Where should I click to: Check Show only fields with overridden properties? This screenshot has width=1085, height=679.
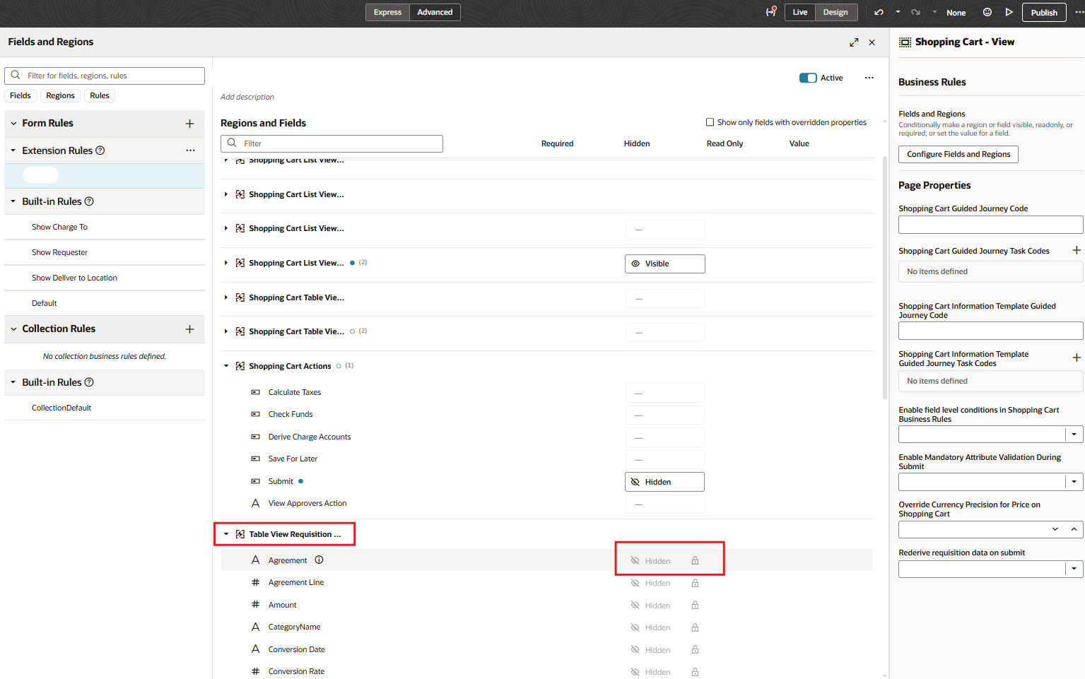point(710,122)
